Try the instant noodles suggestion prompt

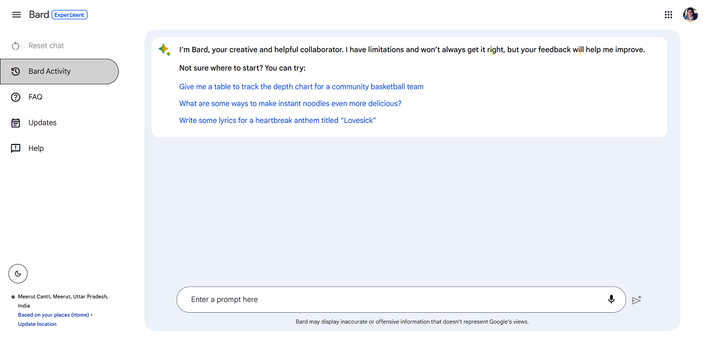[290, 103]
